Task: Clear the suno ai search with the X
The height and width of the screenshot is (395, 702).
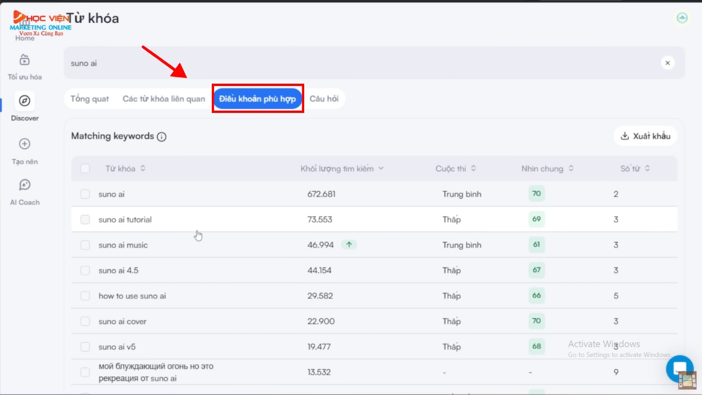Action: (x=667, y=63)
